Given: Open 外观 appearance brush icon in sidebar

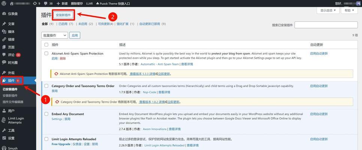Looking at the screenshot, I should tap(4, 73).
